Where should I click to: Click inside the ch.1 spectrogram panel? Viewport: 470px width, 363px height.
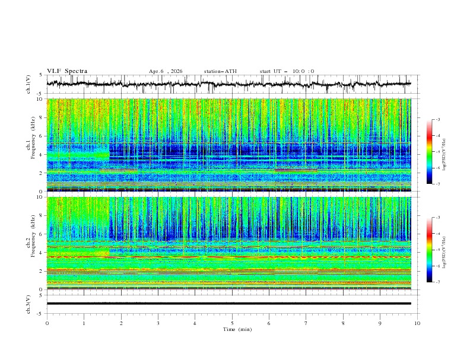(228, 145)
